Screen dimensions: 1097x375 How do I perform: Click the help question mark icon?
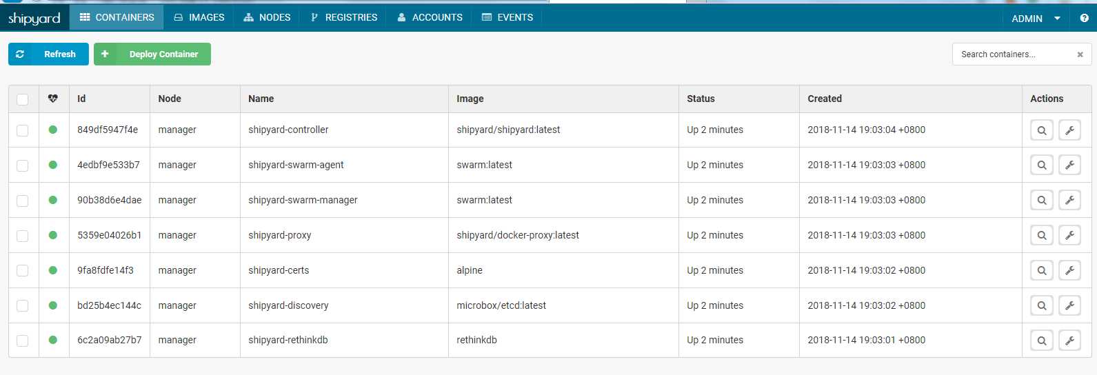pyautogui.click(x=1084, y=18)
